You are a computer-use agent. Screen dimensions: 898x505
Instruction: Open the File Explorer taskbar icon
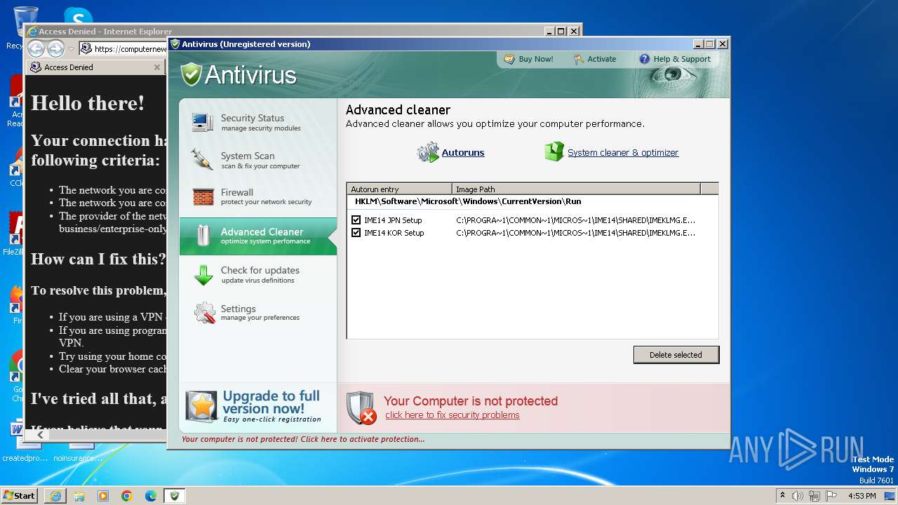[79, 496]
